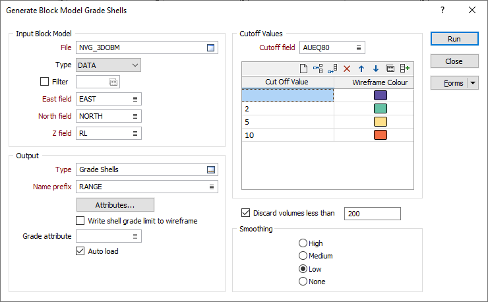Browse for Input Block Model file
This screenshot has height=302, width=488.
pyautogui.click(x=211, y=47)
